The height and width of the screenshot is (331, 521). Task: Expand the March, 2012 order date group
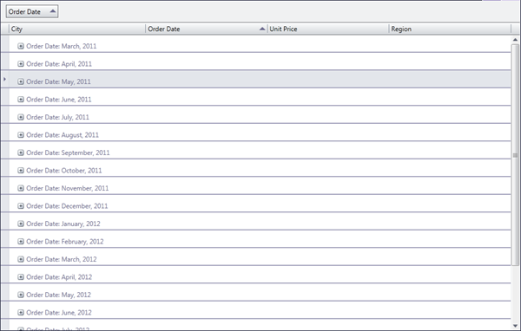[x=21, y=259]
